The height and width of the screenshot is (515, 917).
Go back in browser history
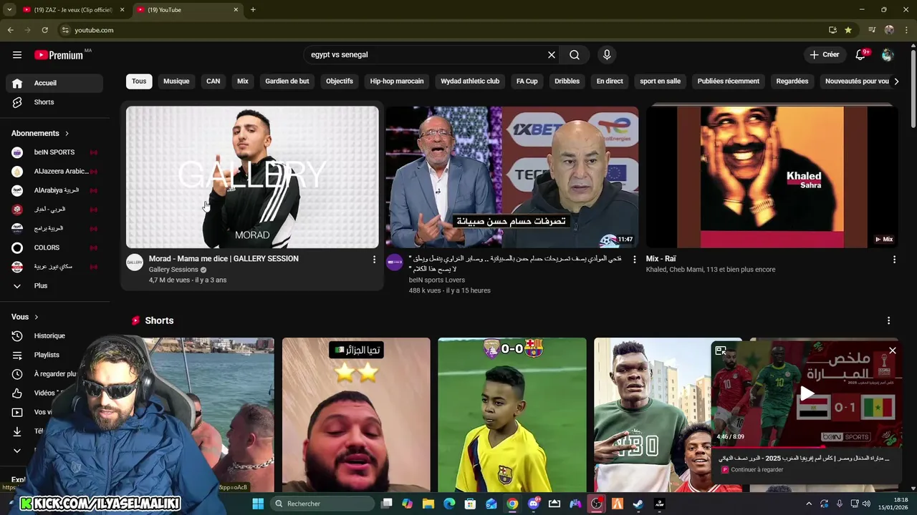pyautogui.click(x=10, y=30)
